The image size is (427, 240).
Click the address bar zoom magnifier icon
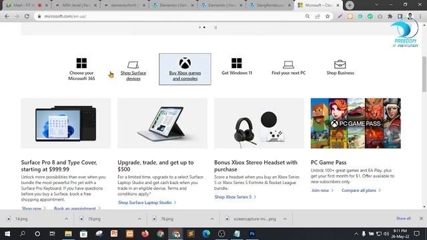pos(308,16)
